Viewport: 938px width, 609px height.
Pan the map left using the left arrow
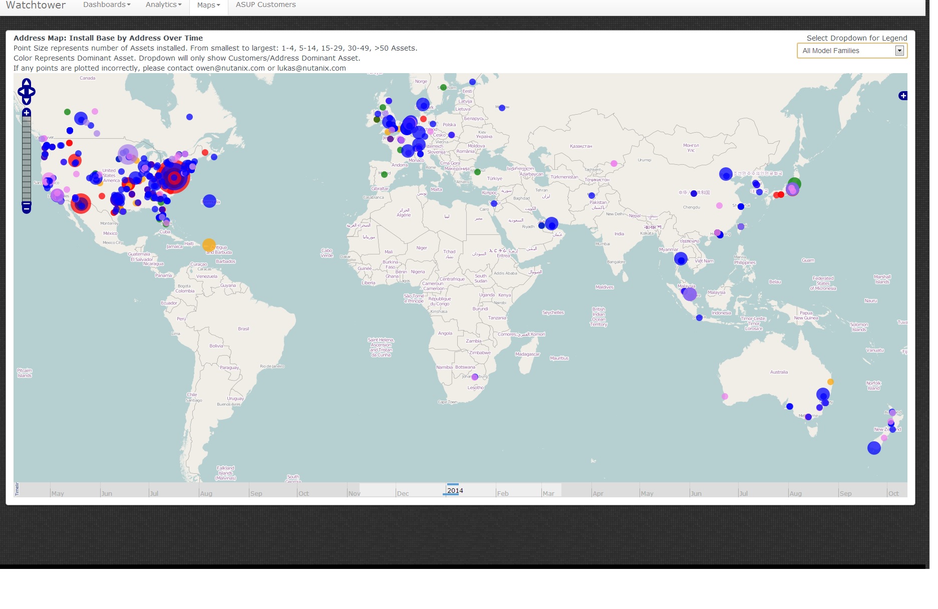point(21,92)
